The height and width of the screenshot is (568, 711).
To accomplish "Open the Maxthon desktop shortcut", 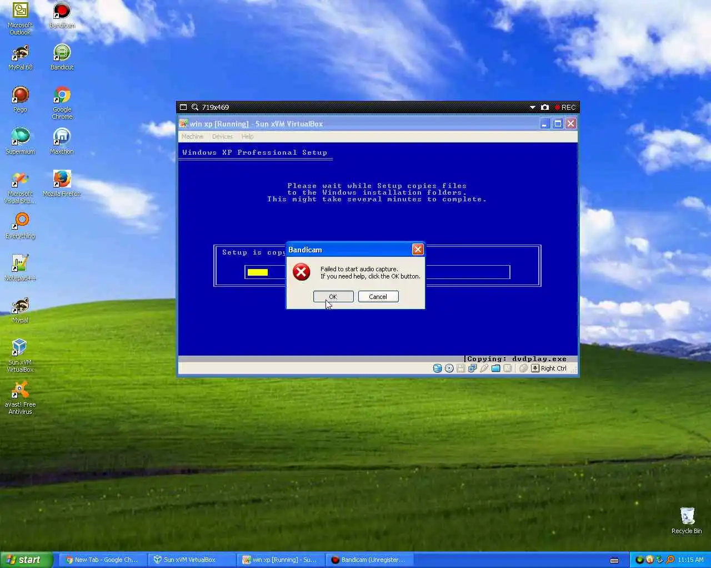I will click(x=62, y=142).
